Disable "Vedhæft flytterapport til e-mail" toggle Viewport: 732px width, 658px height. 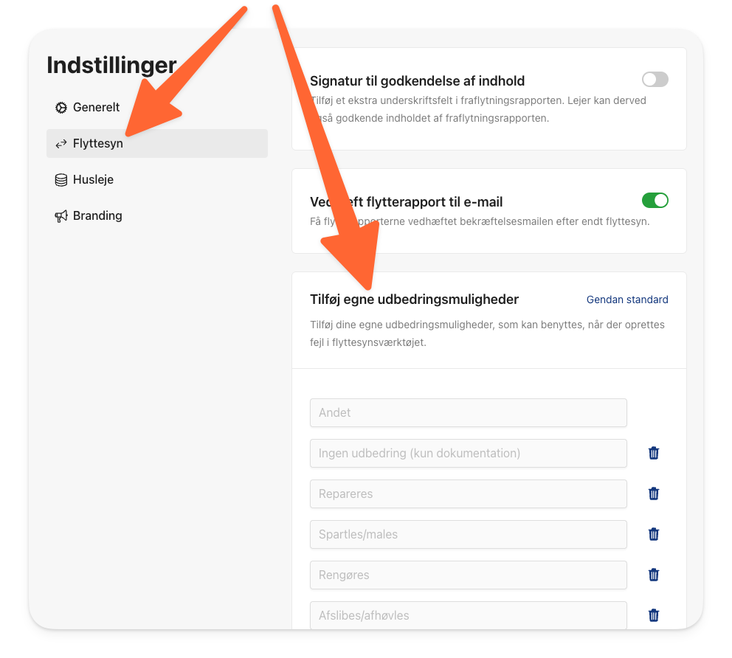(655, 200)
